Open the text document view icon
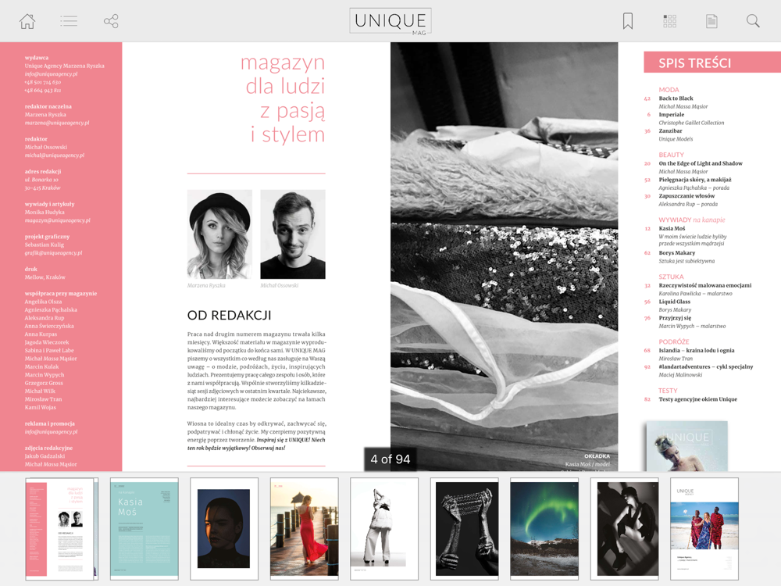781x586 pixels. tap(711, 21)
